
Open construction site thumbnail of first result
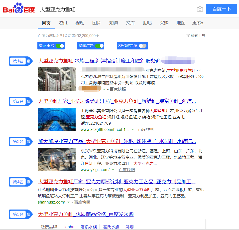click(57, 79)
